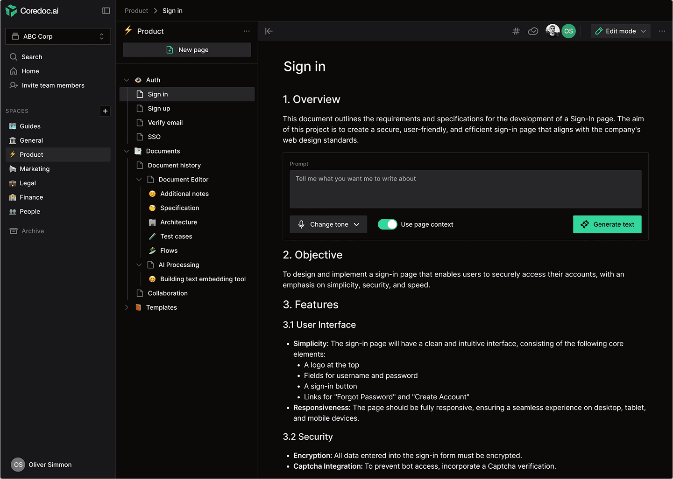Click the Archive box icon
Image resolution: width=673 pixels, height=479 pixels.
14,231
